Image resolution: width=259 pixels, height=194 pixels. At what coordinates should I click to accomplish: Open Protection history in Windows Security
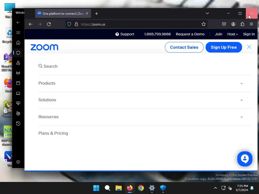tap(18, 123)
